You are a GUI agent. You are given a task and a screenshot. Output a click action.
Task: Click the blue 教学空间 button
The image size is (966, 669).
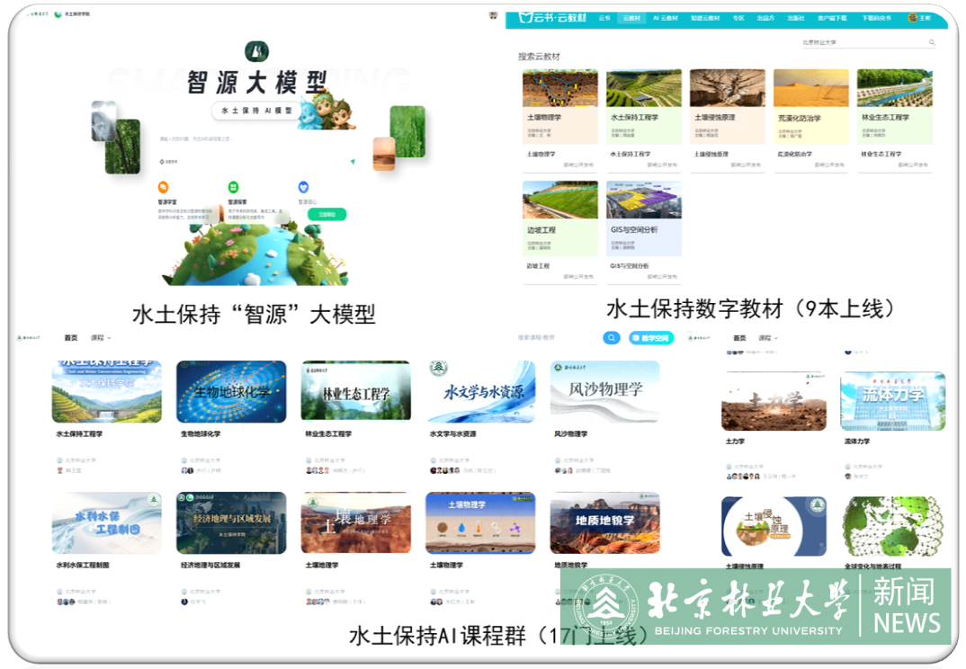[651, 338]
